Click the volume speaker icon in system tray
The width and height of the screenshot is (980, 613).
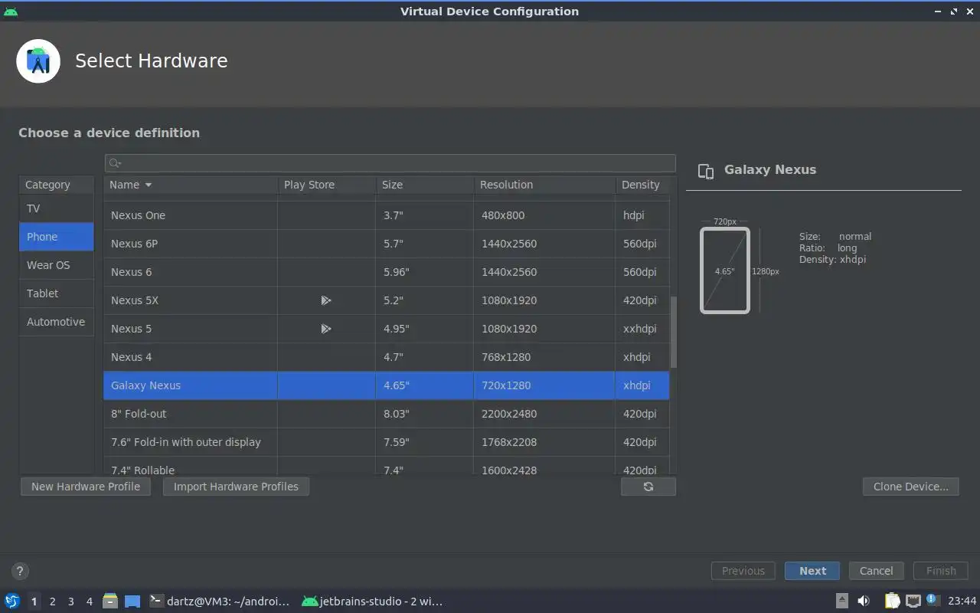pyautogui.click(x=864, y=602)
